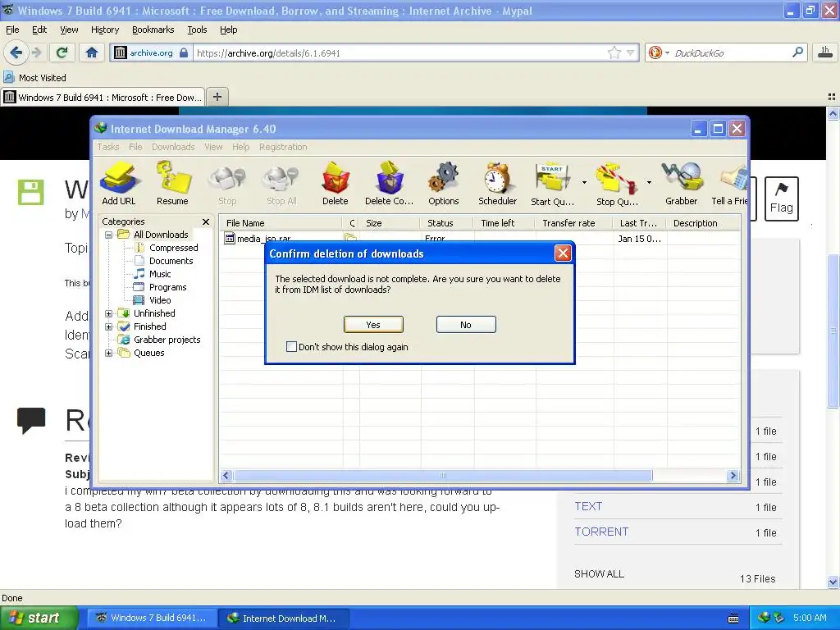Open the Bookmarks menu in Mypal

tap(153, 30)
